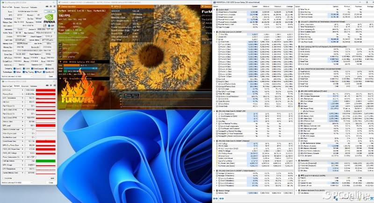Click the VRAM usage bar in FurMark
The height and width of the screenshot is (203, 374).
point(80,71)
